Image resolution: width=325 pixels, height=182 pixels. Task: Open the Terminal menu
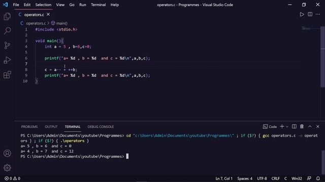coord(98,5)
